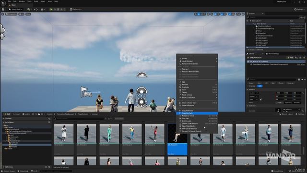The width and height of the screenshot is (307, 173).
Task: Set Mobility to Stationary
Action: click(x=288, y=102)
